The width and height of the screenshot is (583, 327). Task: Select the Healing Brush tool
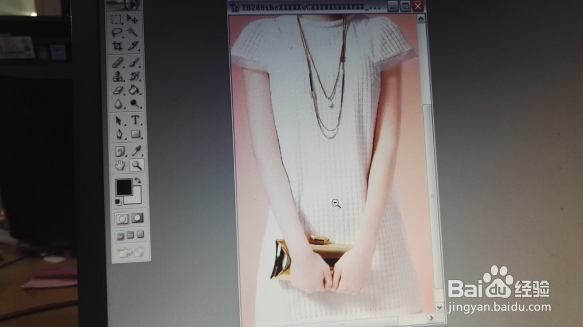[x=118, y=62]
